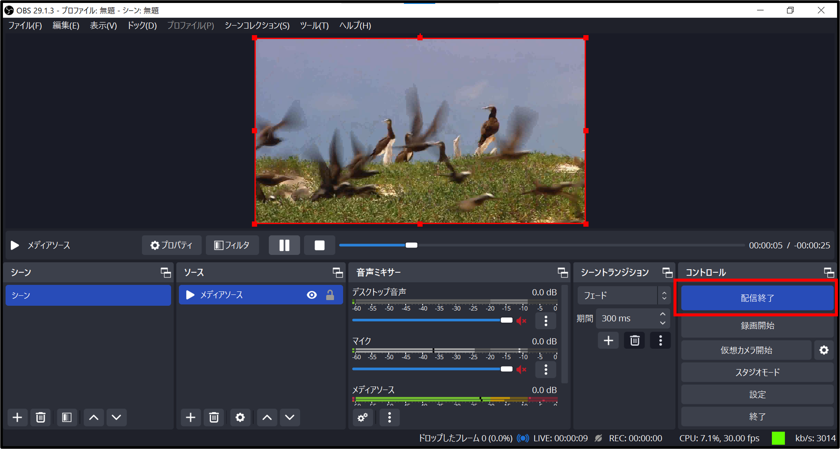Delete the selected scene with trash icon

pyautogui.click(x=40, y=417)
